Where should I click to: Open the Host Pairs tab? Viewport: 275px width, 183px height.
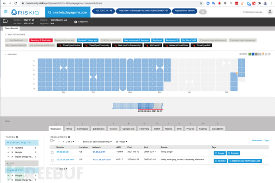pos(144,129)
